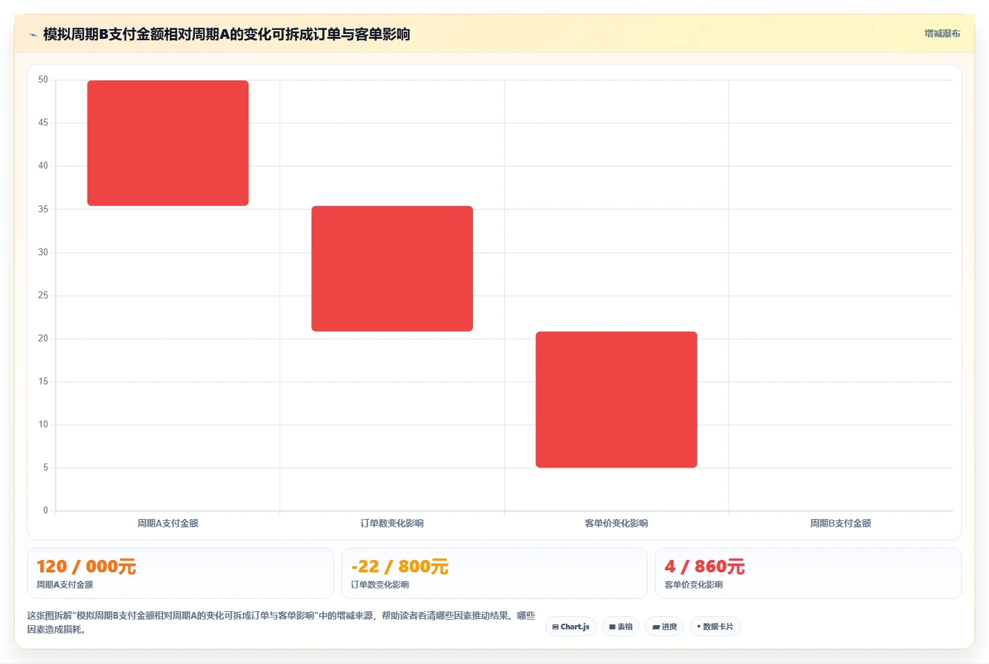Open the 4 / 860元 data card
The height and width of the screenshot is (664, 989).
[808, 573]
